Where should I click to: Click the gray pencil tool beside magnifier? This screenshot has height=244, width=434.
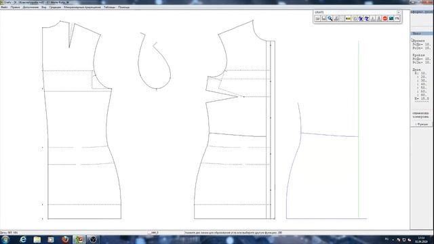pos(336,18)
